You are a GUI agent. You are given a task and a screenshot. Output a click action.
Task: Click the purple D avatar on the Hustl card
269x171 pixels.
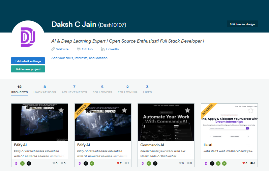[x=206, y=164]
